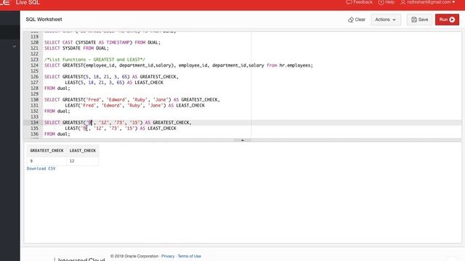This screenshot has width=465, height=261.
Task: Click line number 124 in gutter
Action: tap(34, 65)
